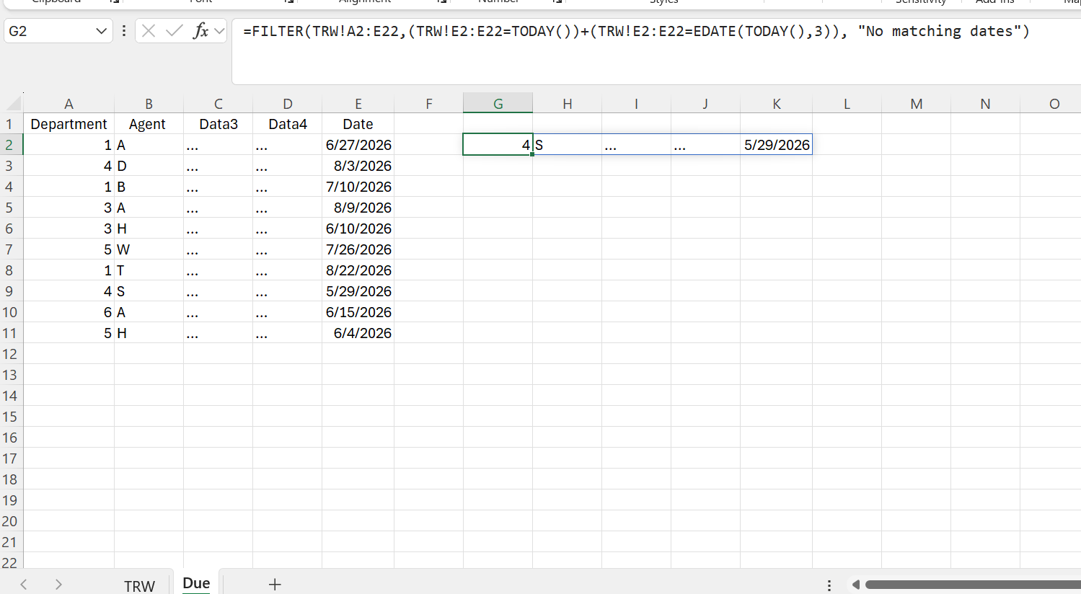This screenshot has height=594, width=1081.
Task: Click the Agent header cell
Action: [149, 124]
